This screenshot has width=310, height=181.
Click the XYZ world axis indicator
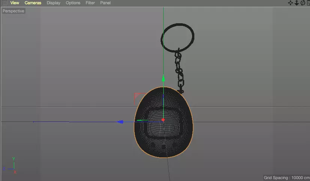(x=10, y=166)
